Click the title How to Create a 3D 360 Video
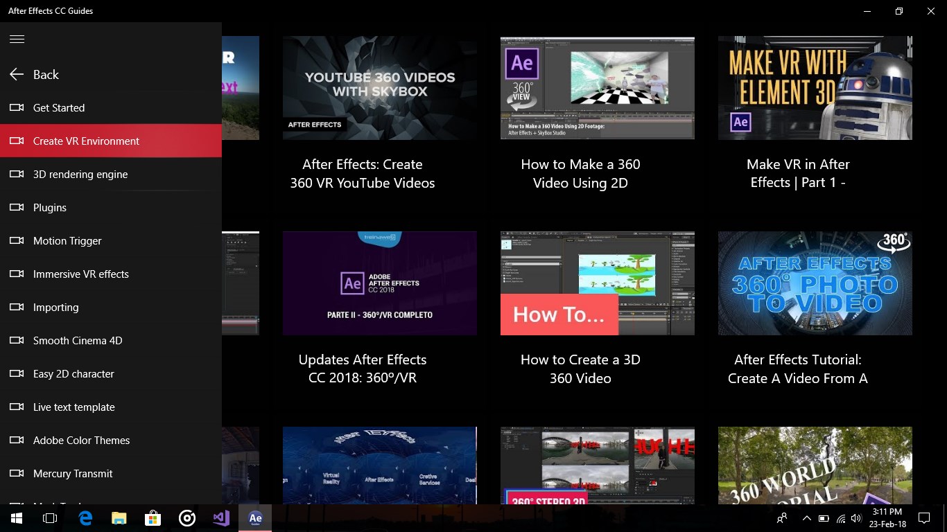947x532 pixels. [x=580, y=369]
